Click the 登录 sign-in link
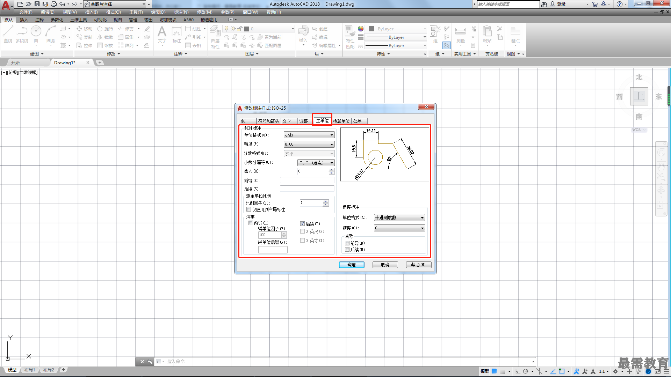The image size is (671, 377). (x=561, y=4)
